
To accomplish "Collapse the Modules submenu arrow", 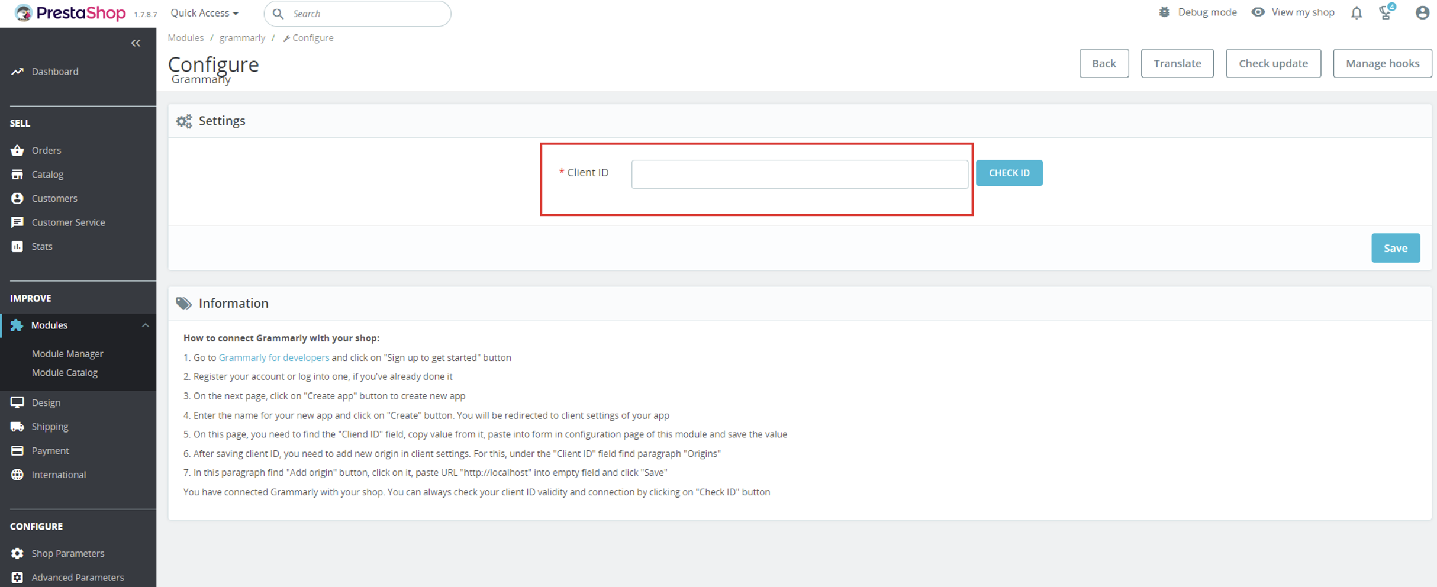I will (x=146, y=325).
